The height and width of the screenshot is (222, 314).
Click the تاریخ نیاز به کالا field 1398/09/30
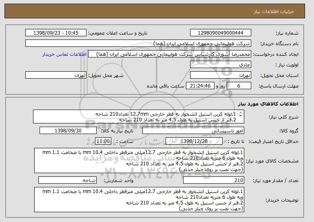tap(68, 131)
